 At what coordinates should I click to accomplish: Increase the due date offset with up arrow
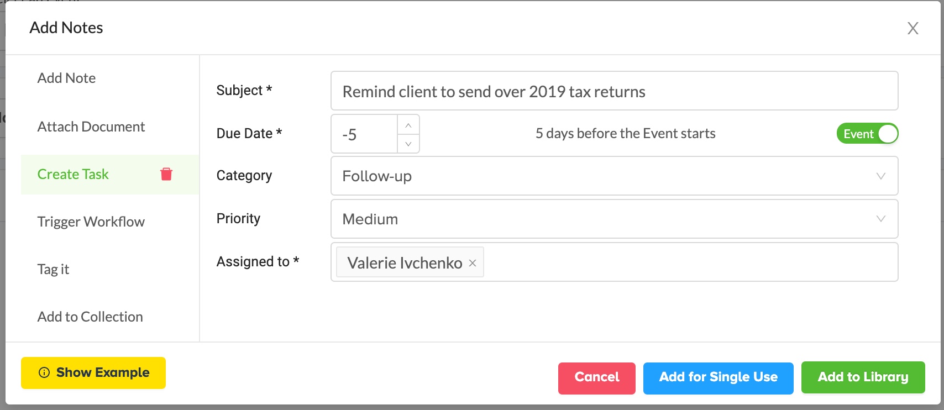(x=408, y=125)
